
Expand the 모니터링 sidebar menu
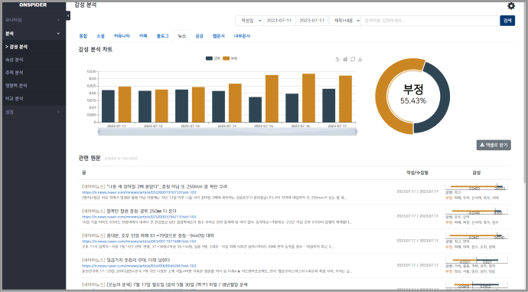coord(33,20)
